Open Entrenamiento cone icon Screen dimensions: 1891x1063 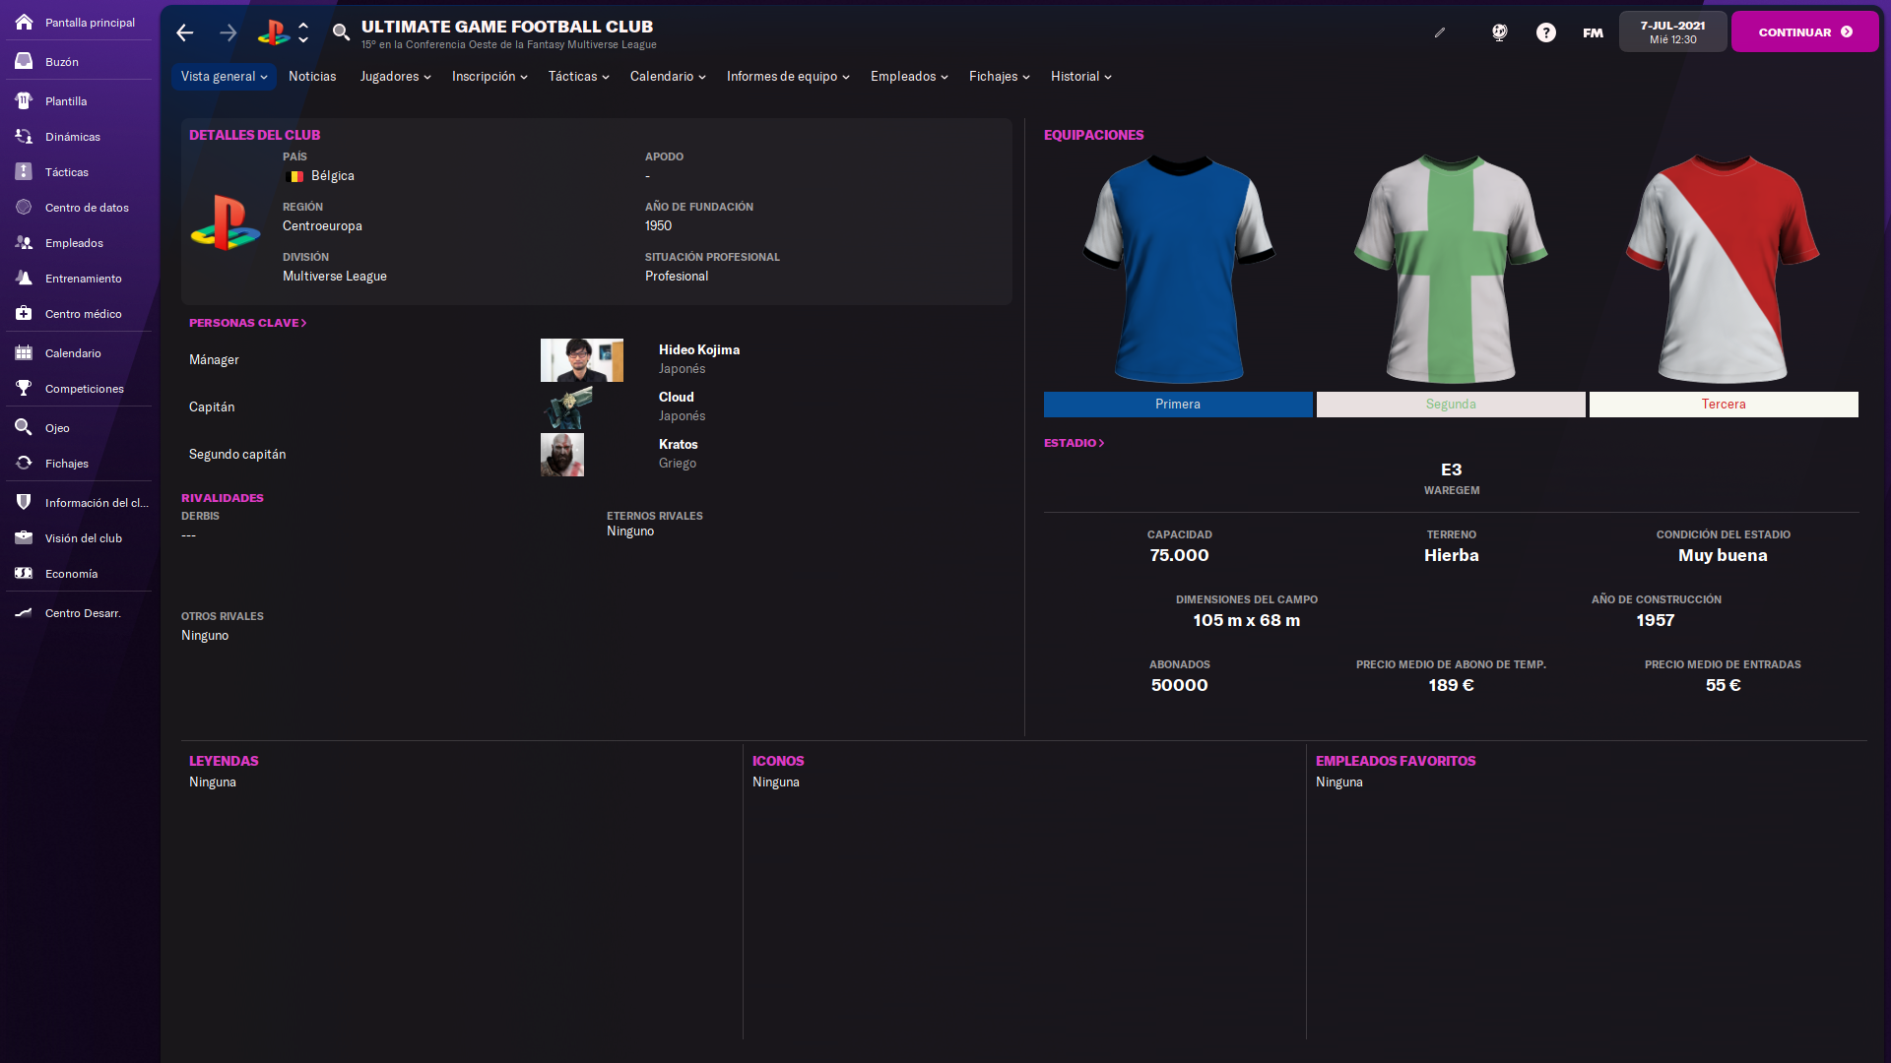(24, 278)
